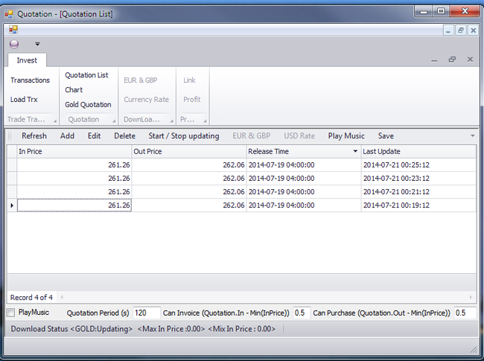Select the row updated 2014-07-21 00:23:12
This screenshot has width=484, height=361.
click(242, 179)
